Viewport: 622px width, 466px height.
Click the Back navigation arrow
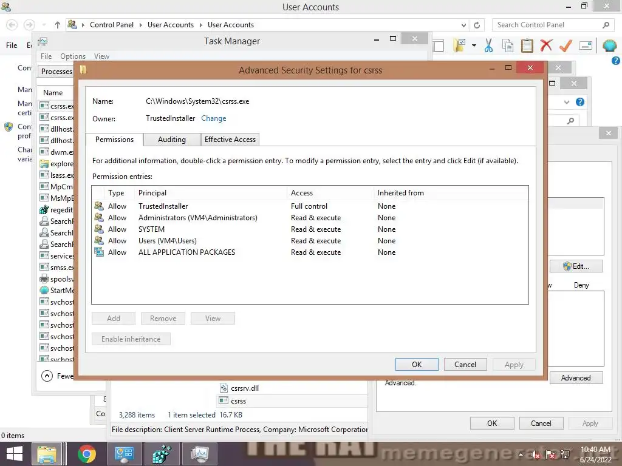[12, 25]
